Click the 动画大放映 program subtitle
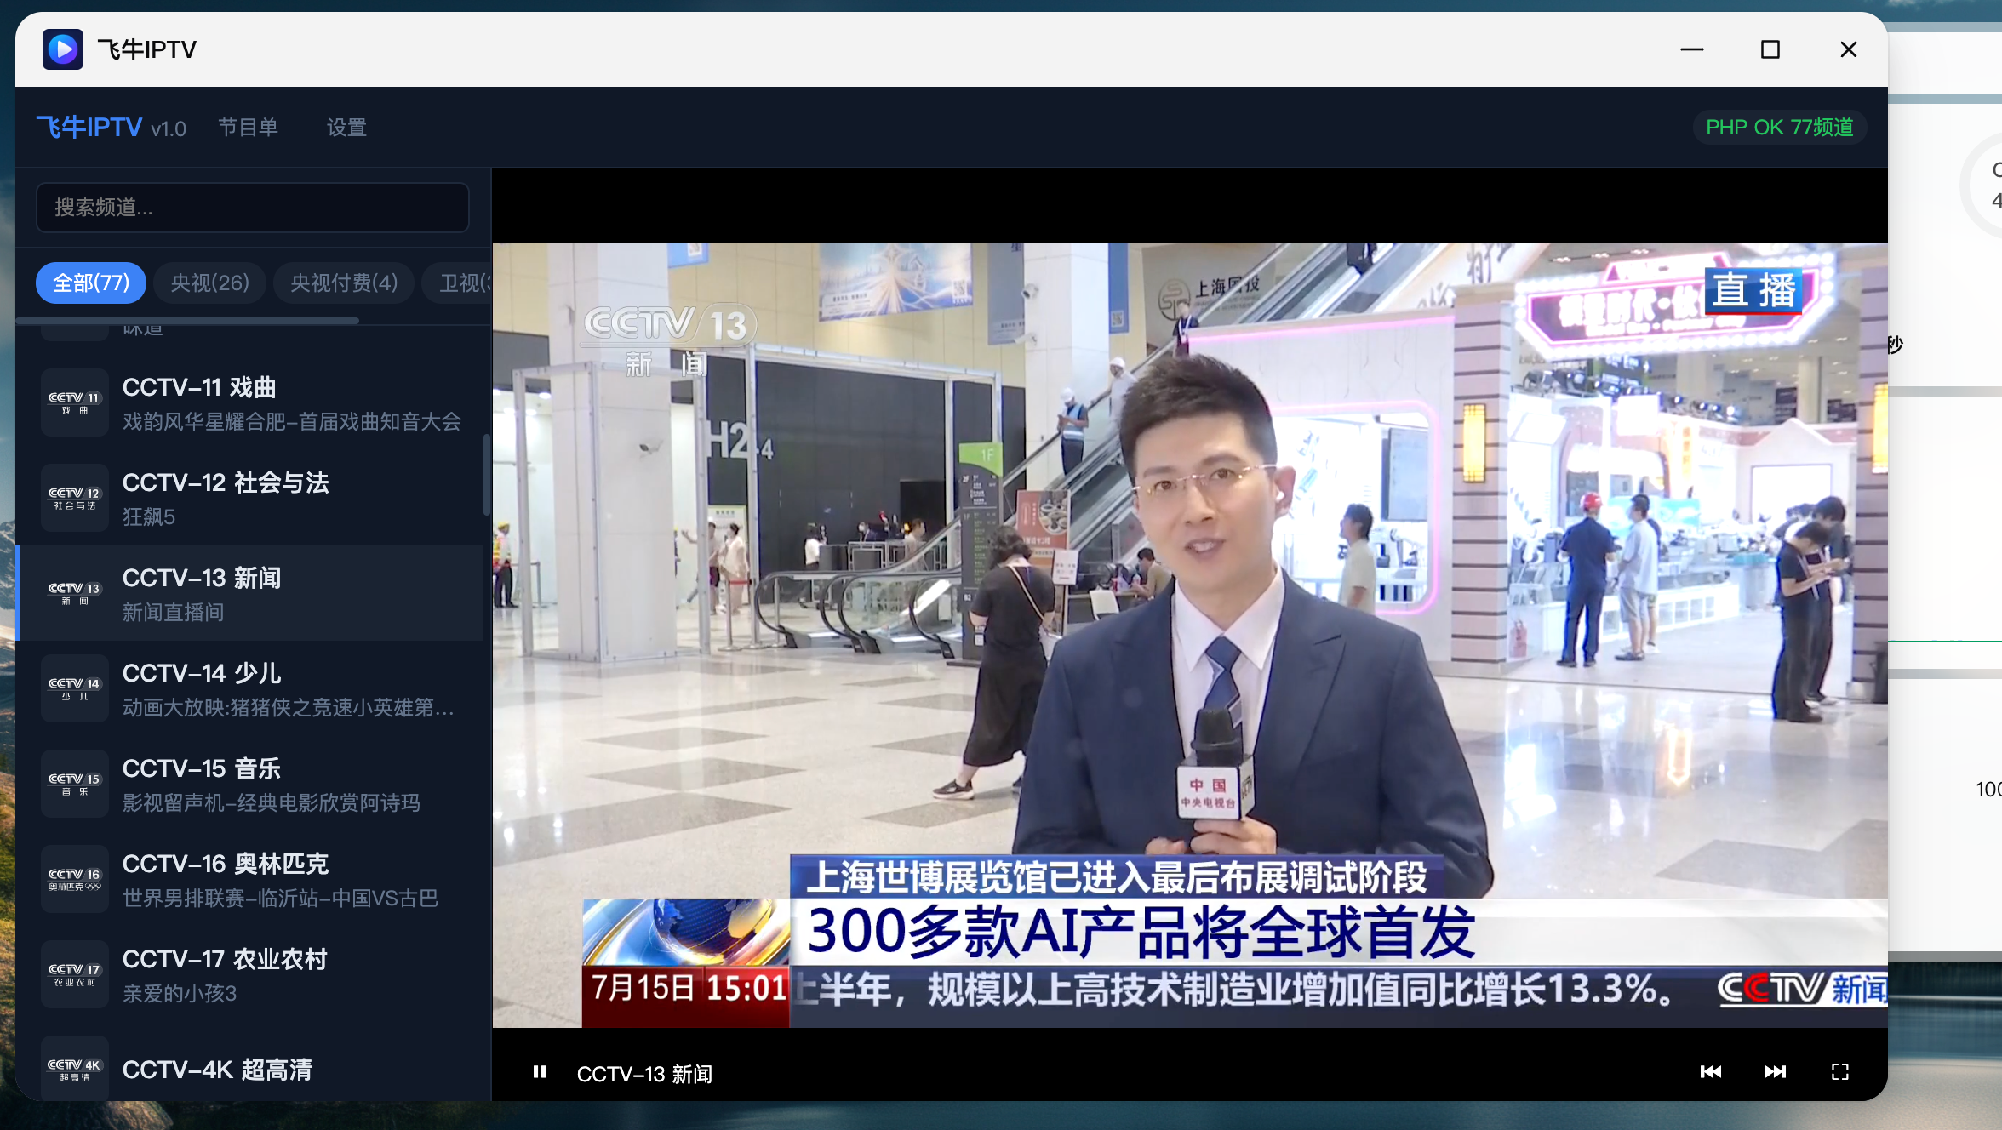 coord(289,708)
